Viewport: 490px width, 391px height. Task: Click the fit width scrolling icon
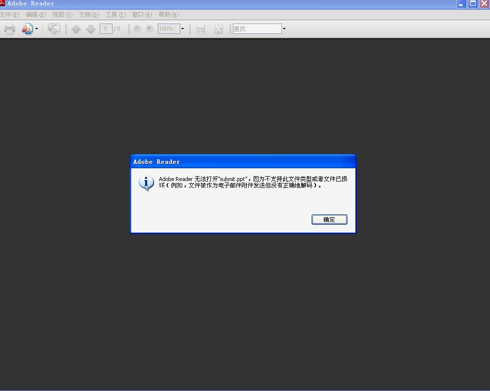(201, 29)
